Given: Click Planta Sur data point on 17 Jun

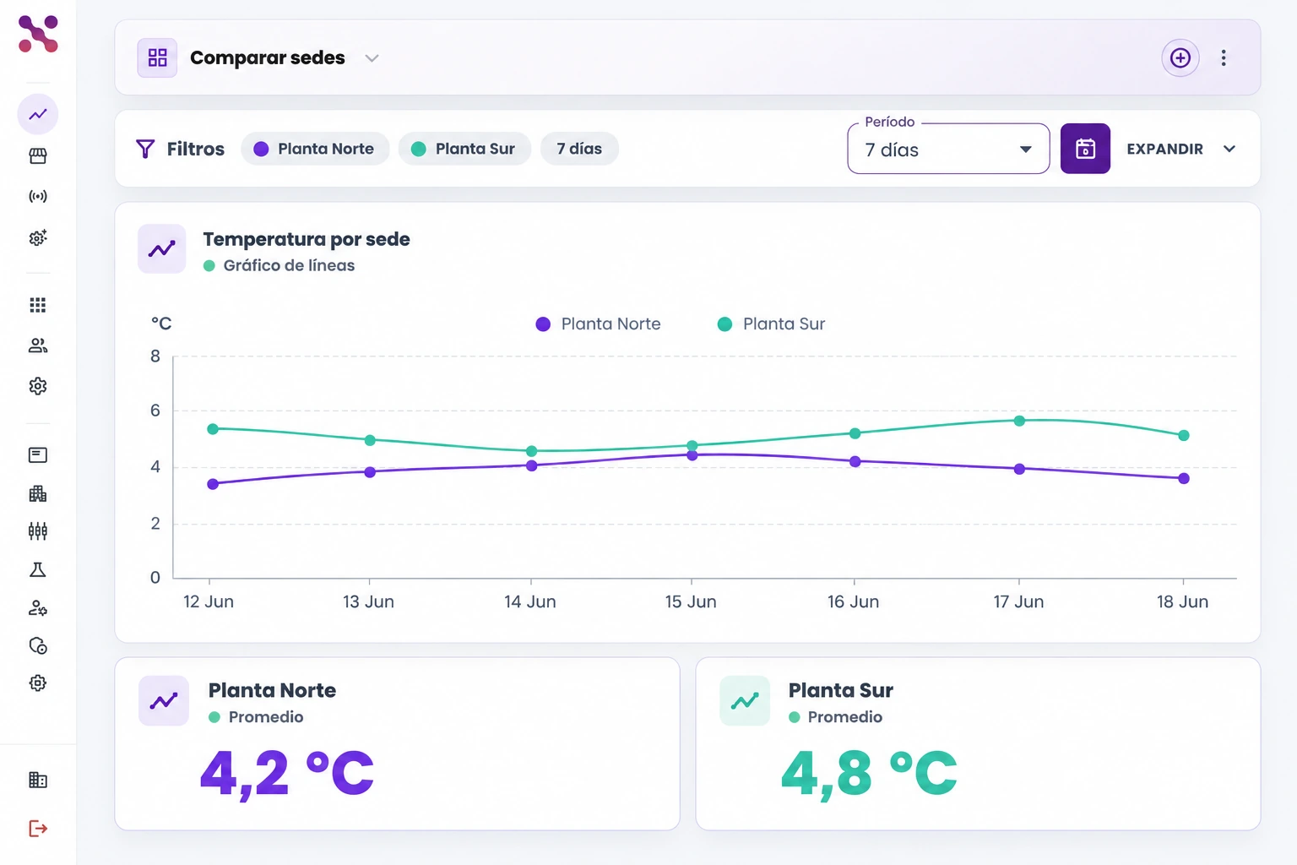Looking at the screenshot, I should pos(1019,421).
